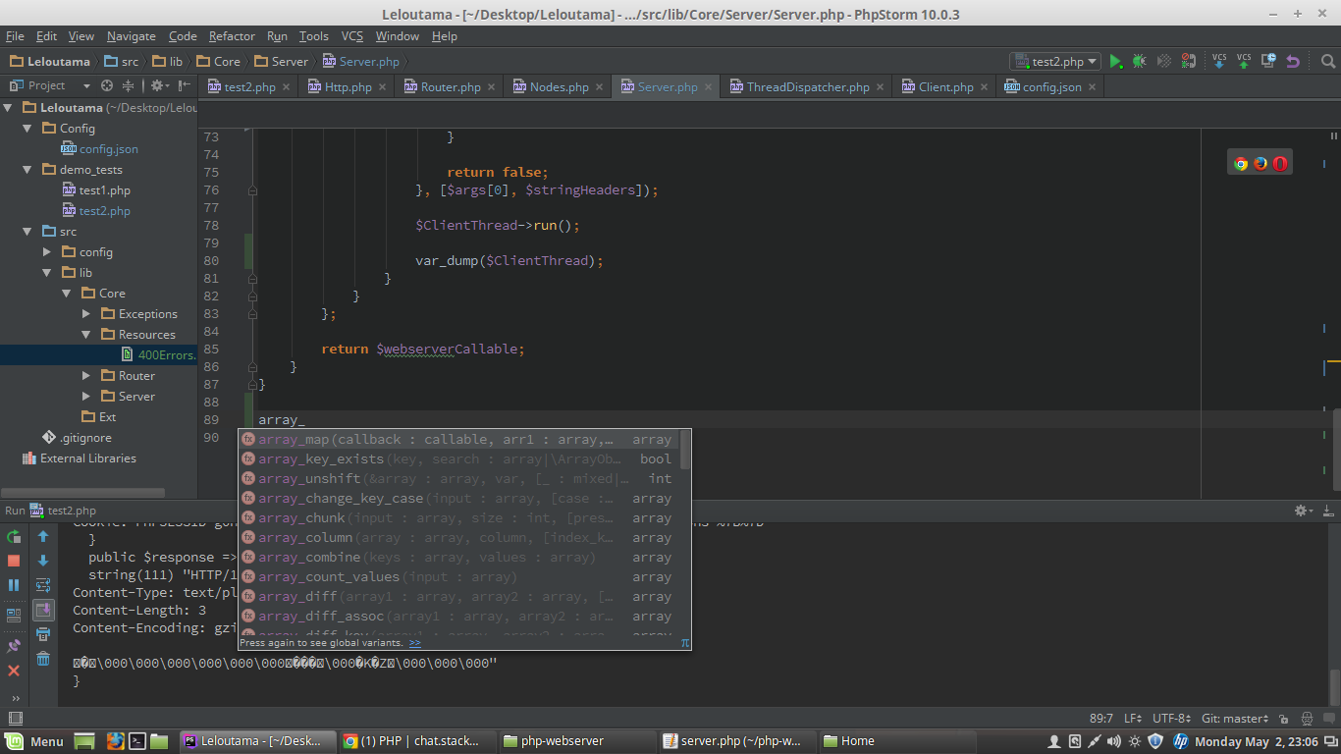
Task: Click VCS commit changes icon (green arrow)
Action: click(x=1244, y=61)
